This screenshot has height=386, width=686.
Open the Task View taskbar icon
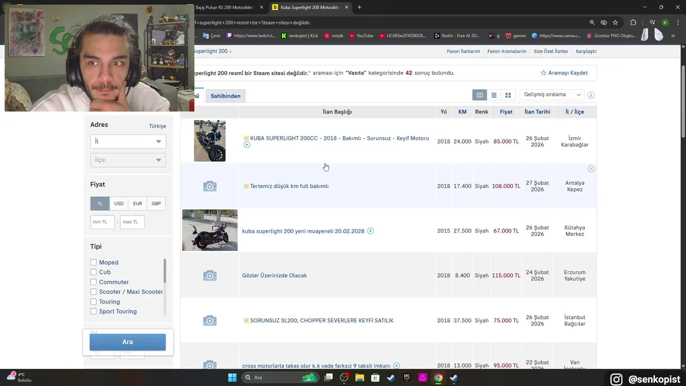[329, 377]
